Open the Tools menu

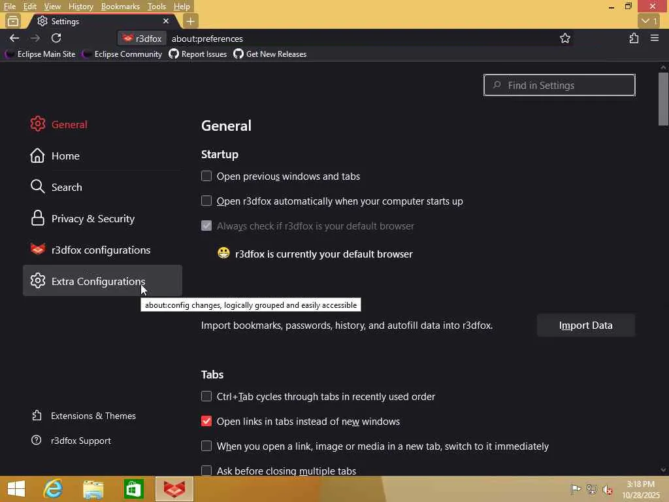[157, 7]
